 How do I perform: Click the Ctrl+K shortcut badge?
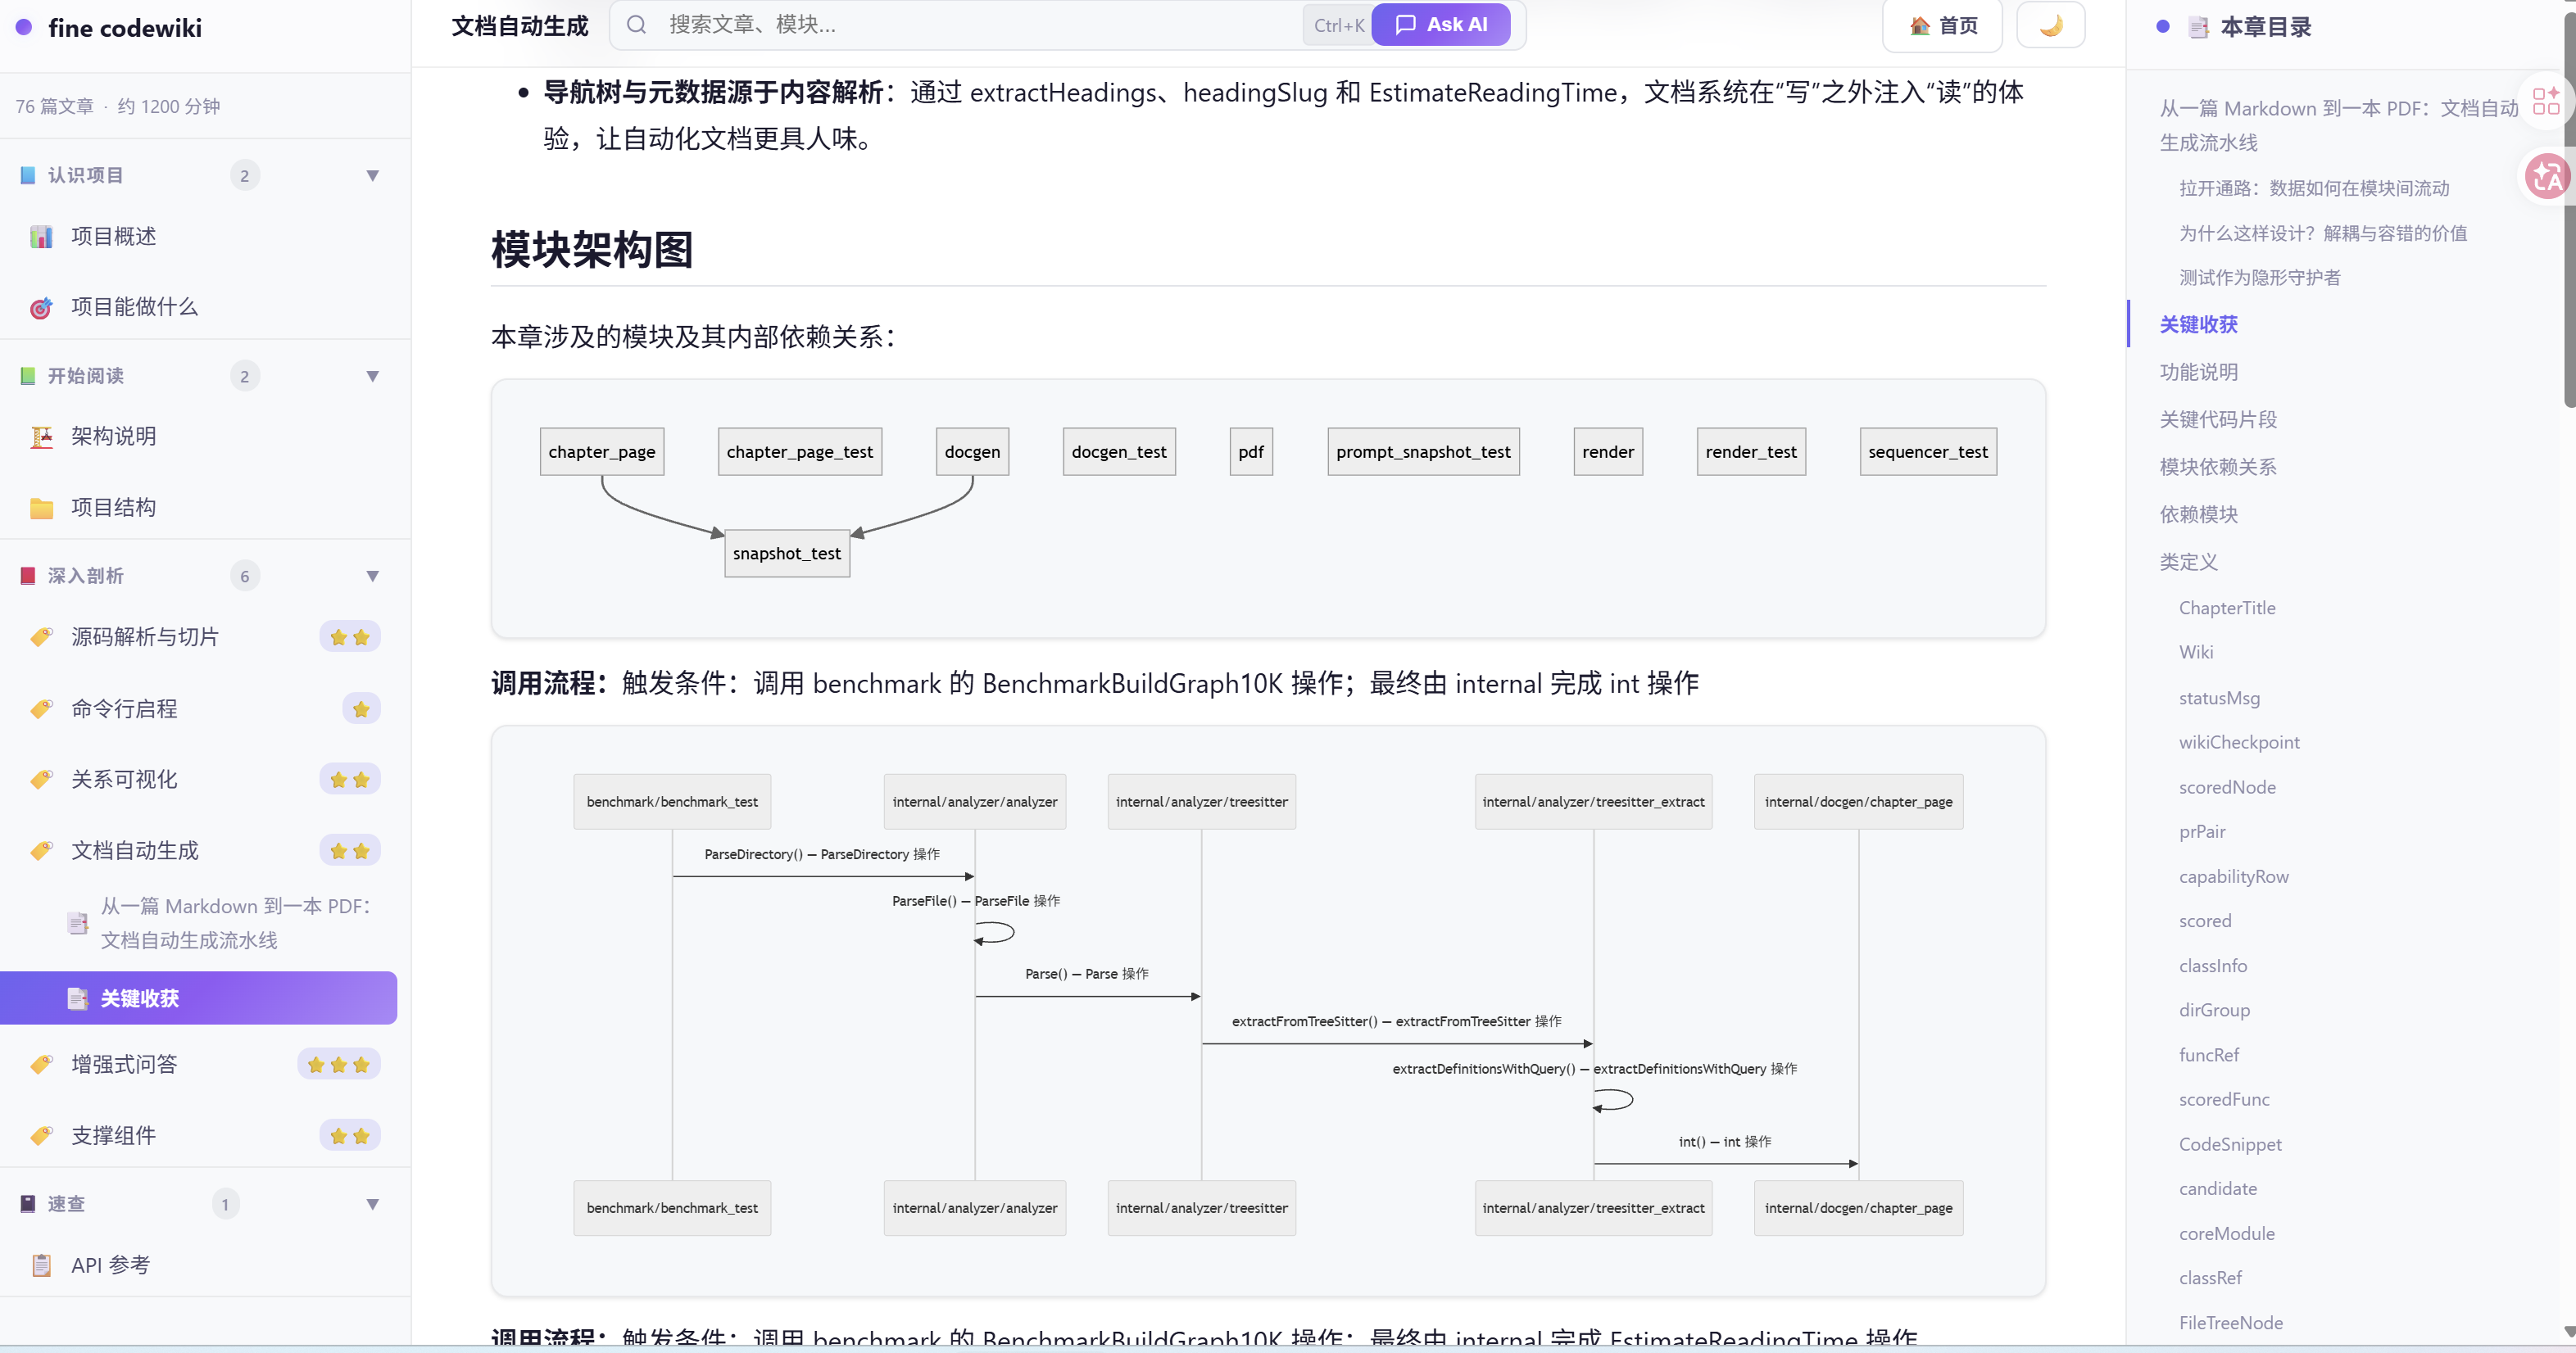pos(1338,26)
